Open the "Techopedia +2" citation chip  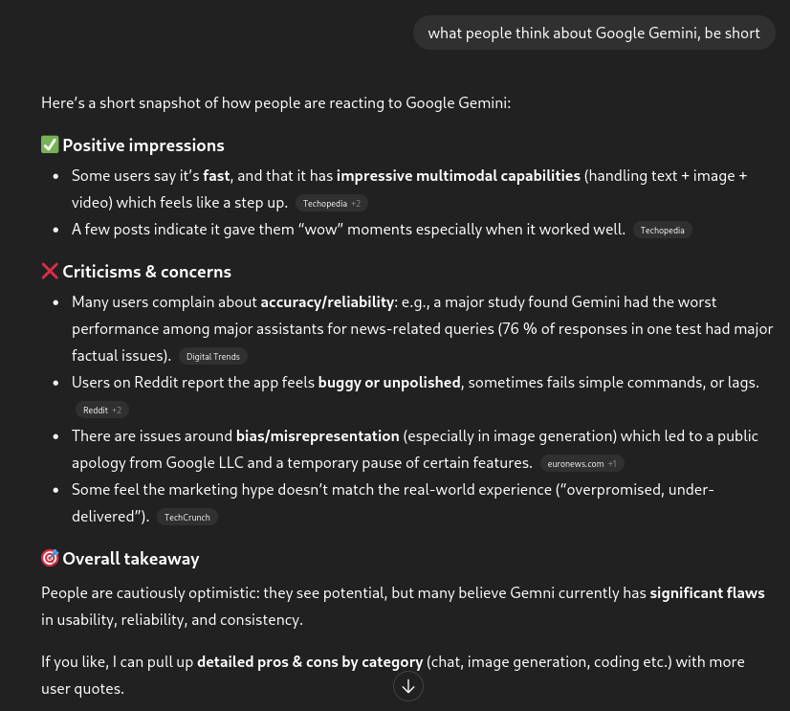coord(332,203)
